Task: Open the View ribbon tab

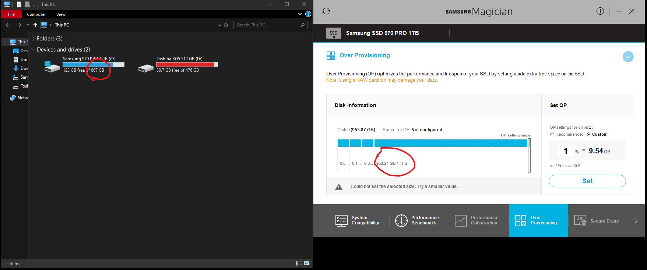Action: point(61,14)
